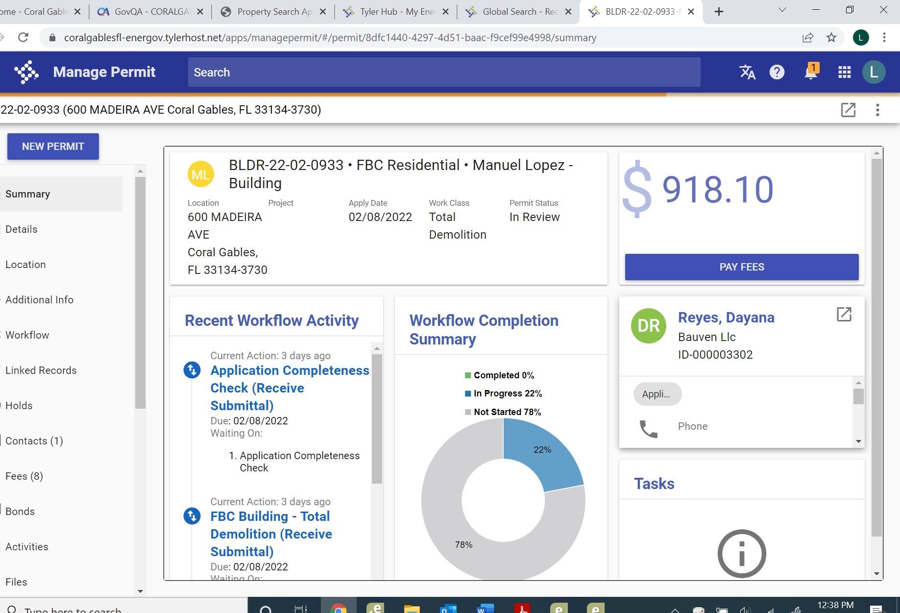Click the PAY FEES button
Image resolution: width=900 pixels, height=613 pixels.
[741, 267]
